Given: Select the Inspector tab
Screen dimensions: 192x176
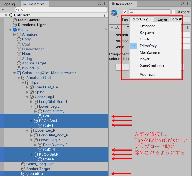Looking at the screenshot, I should (x=123, y=4).
